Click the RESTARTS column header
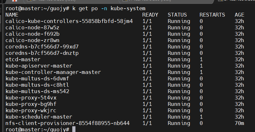This screenshot has height=132, width=255. 212,15
